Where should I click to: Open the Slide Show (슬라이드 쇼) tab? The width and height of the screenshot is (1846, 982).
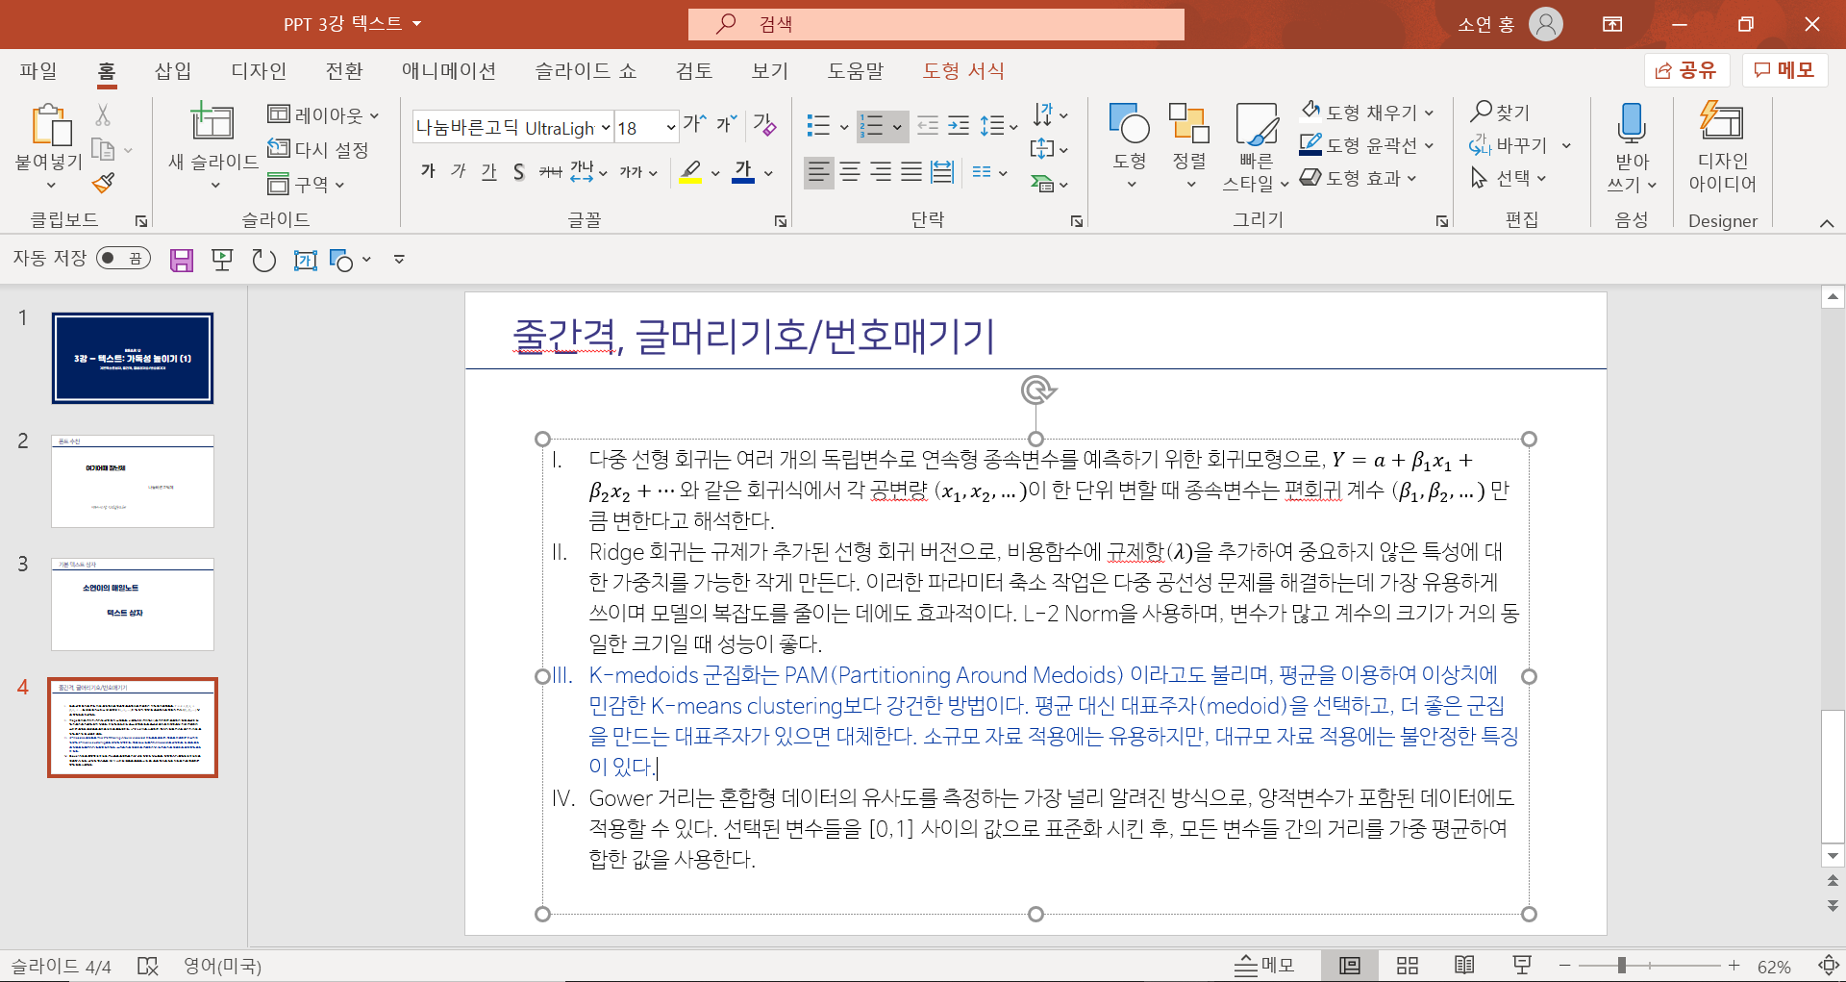point(586,70)
